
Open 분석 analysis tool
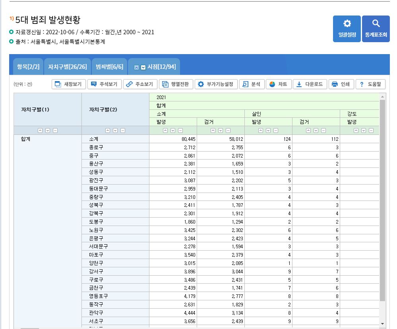click(252, 84)
